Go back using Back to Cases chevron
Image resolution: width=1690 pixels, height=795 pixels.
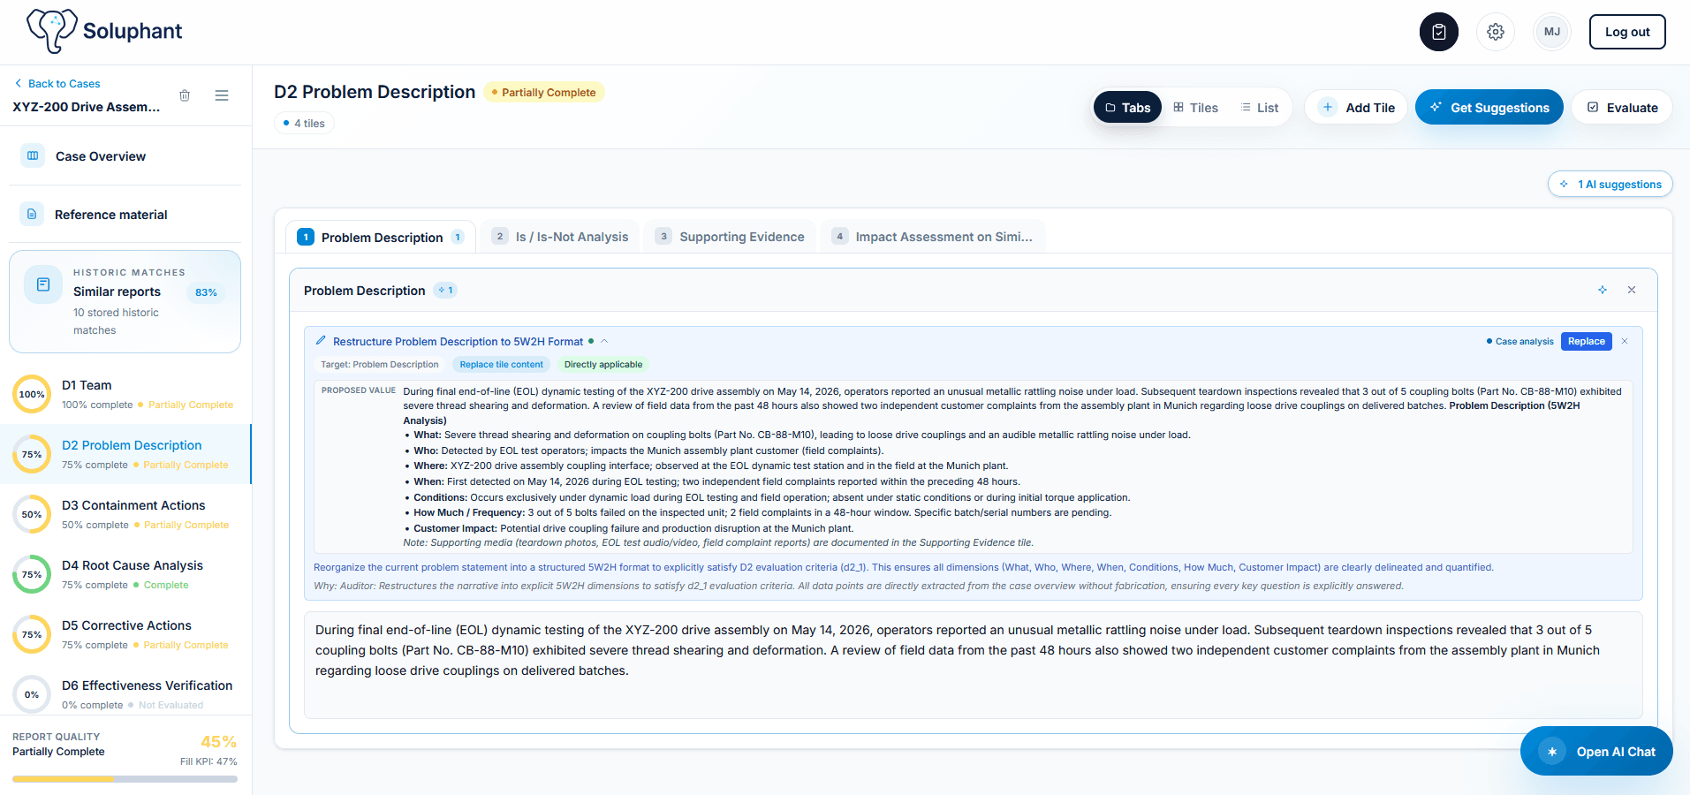[18, 83]
